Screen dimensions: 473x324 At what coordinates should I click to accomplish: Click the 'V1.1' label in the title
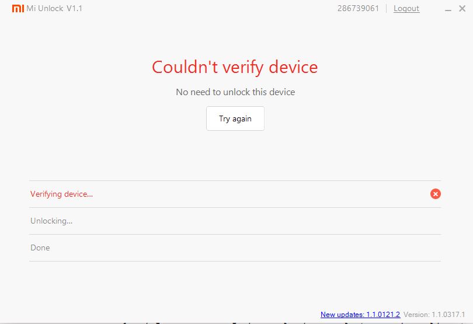(x=74, y=9)
